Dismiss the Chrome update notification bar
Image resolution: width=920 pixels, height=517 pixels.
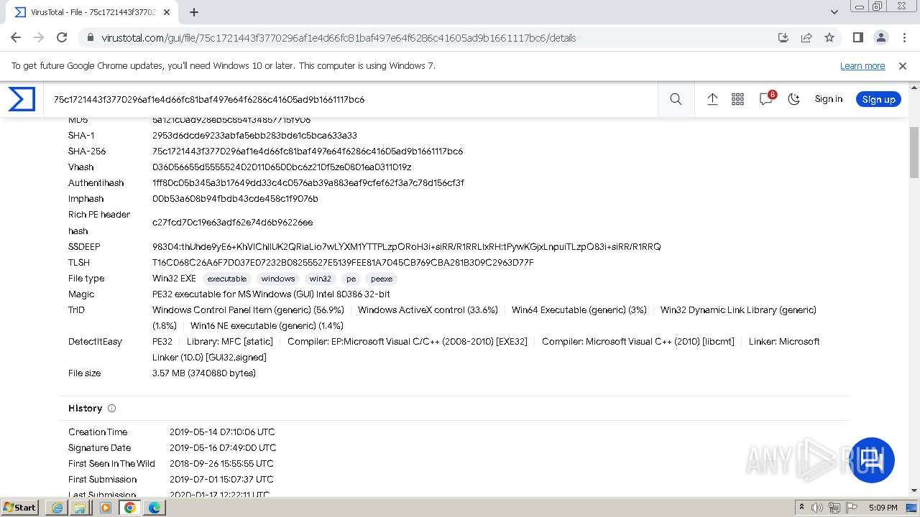point(903,65)
